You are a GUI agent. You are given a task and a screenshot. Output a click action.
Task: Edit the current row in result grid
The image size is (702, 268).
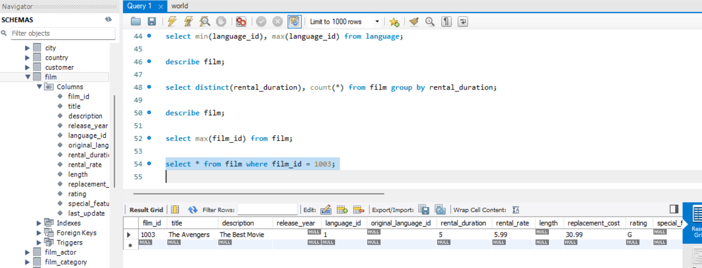point(326,210)
